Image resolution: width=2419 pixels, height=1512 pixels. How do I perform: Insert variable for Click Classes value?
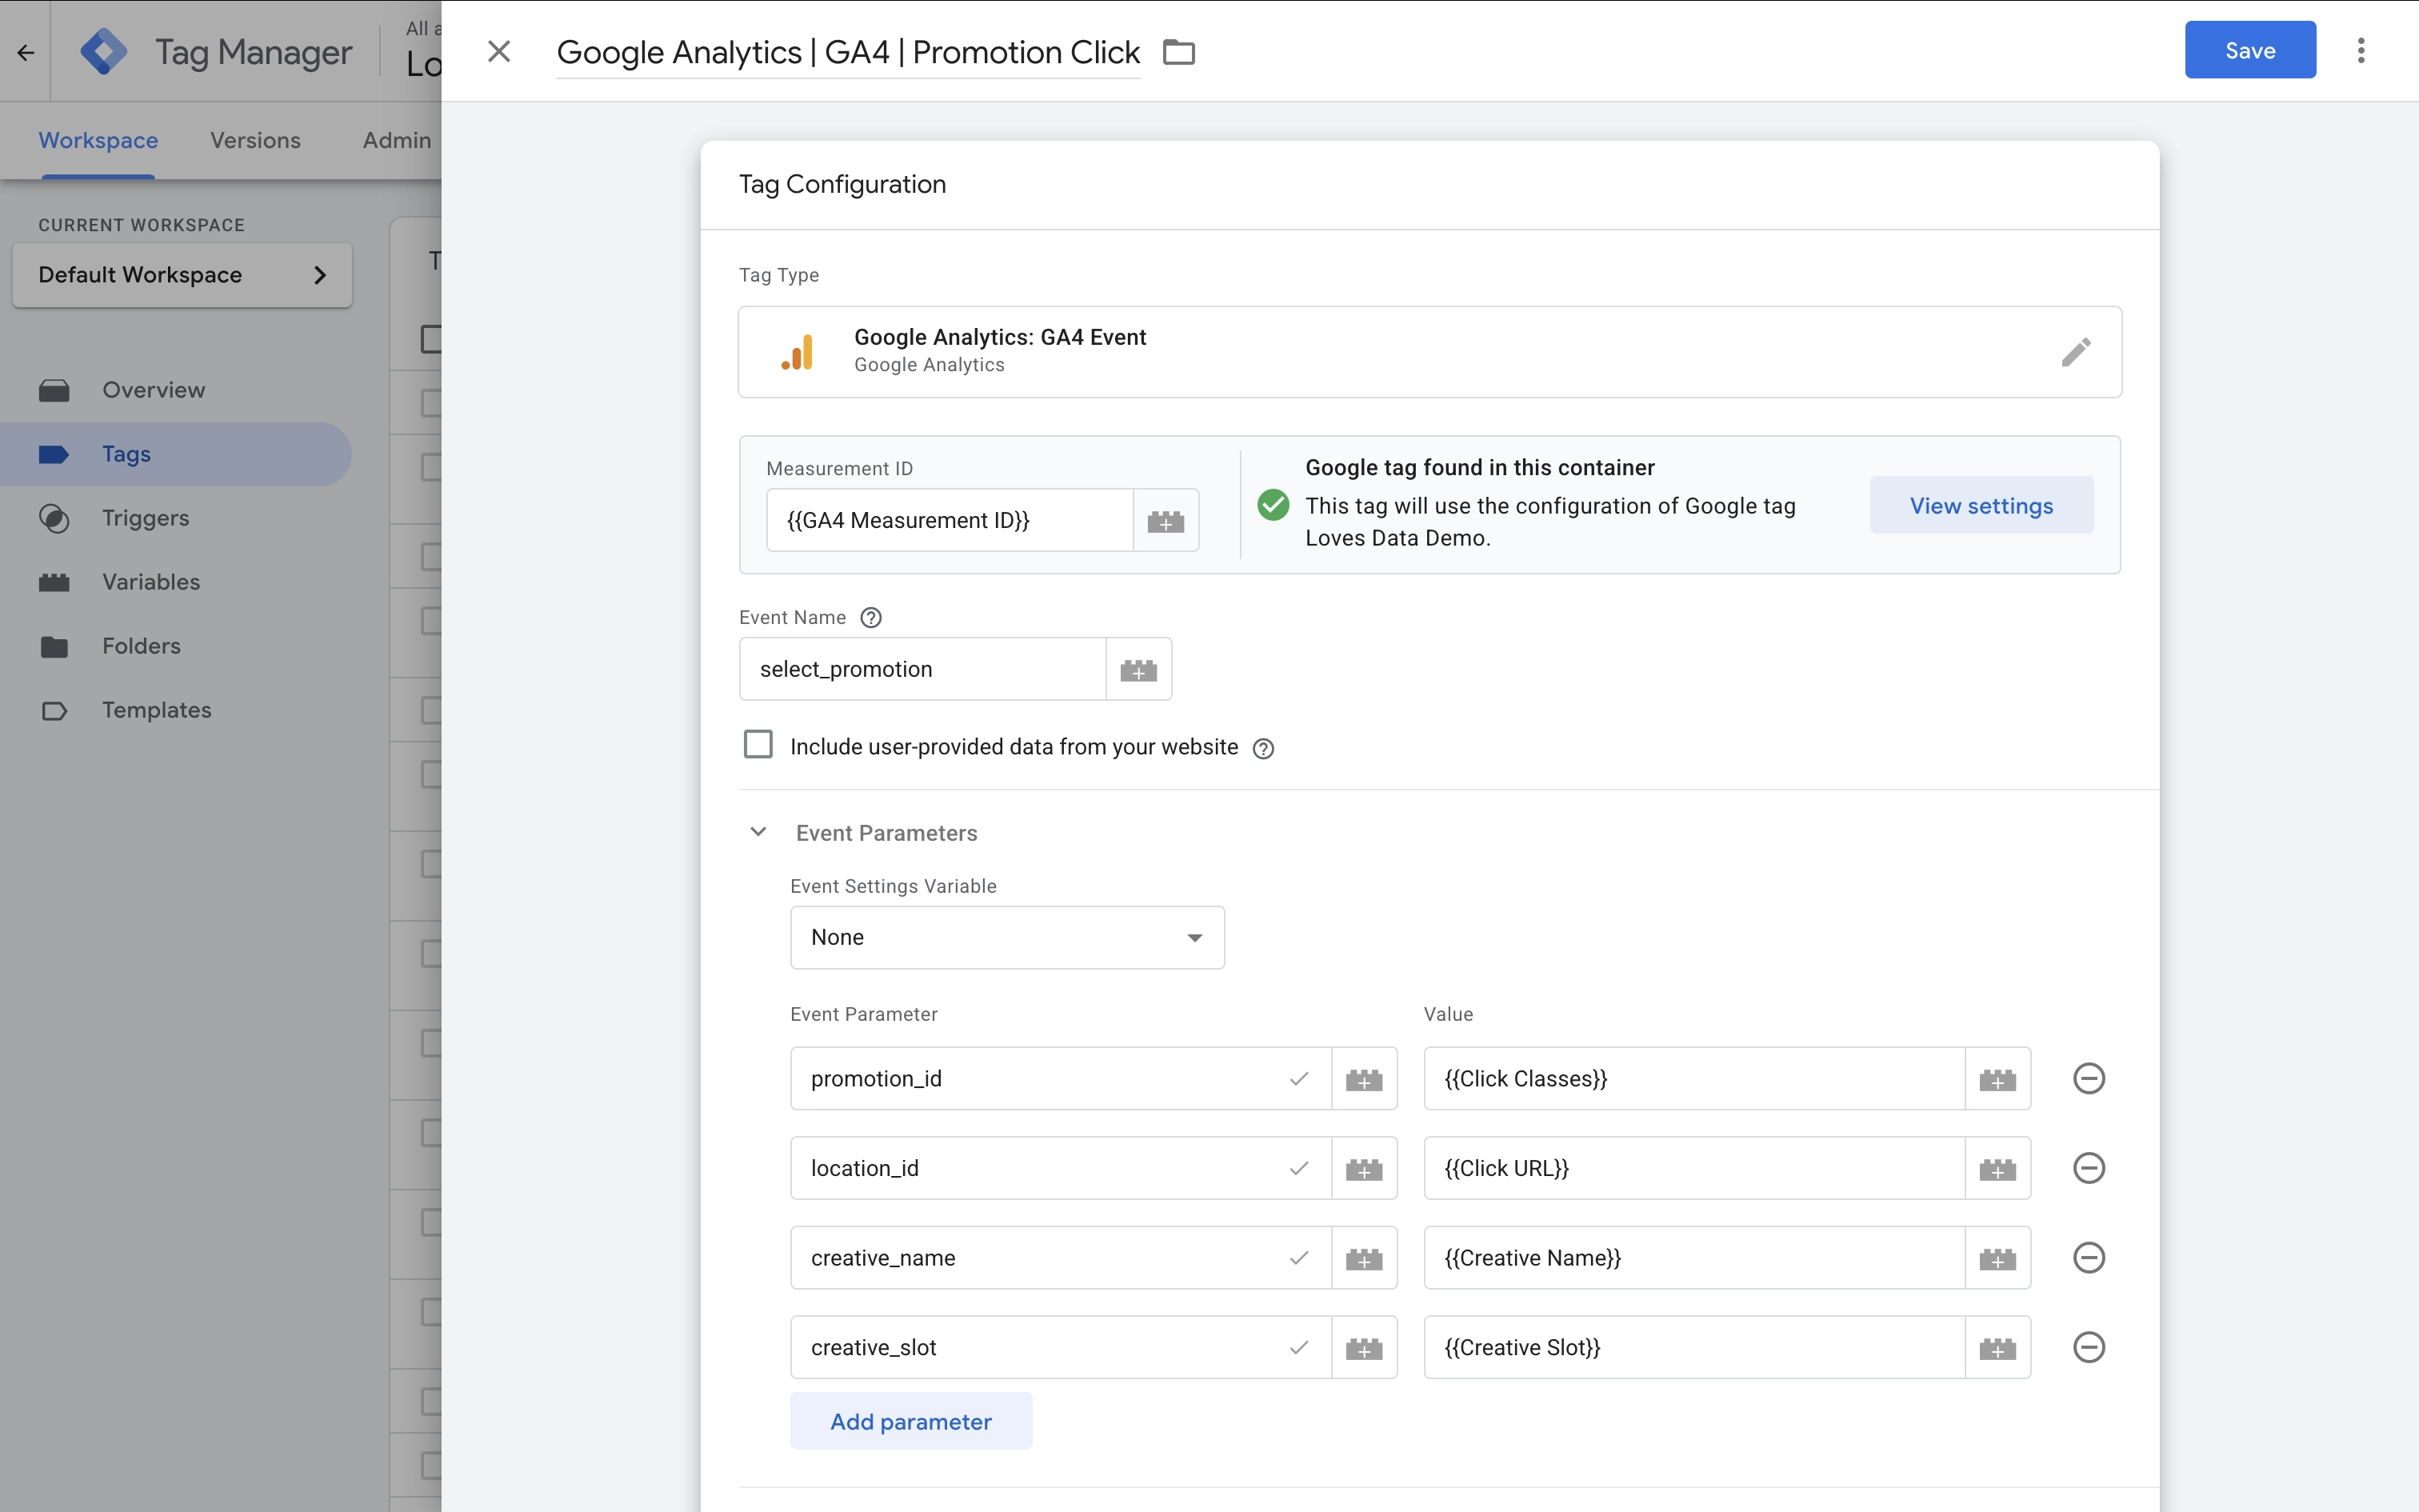pyautogui.click(x=1997, y=1079)
